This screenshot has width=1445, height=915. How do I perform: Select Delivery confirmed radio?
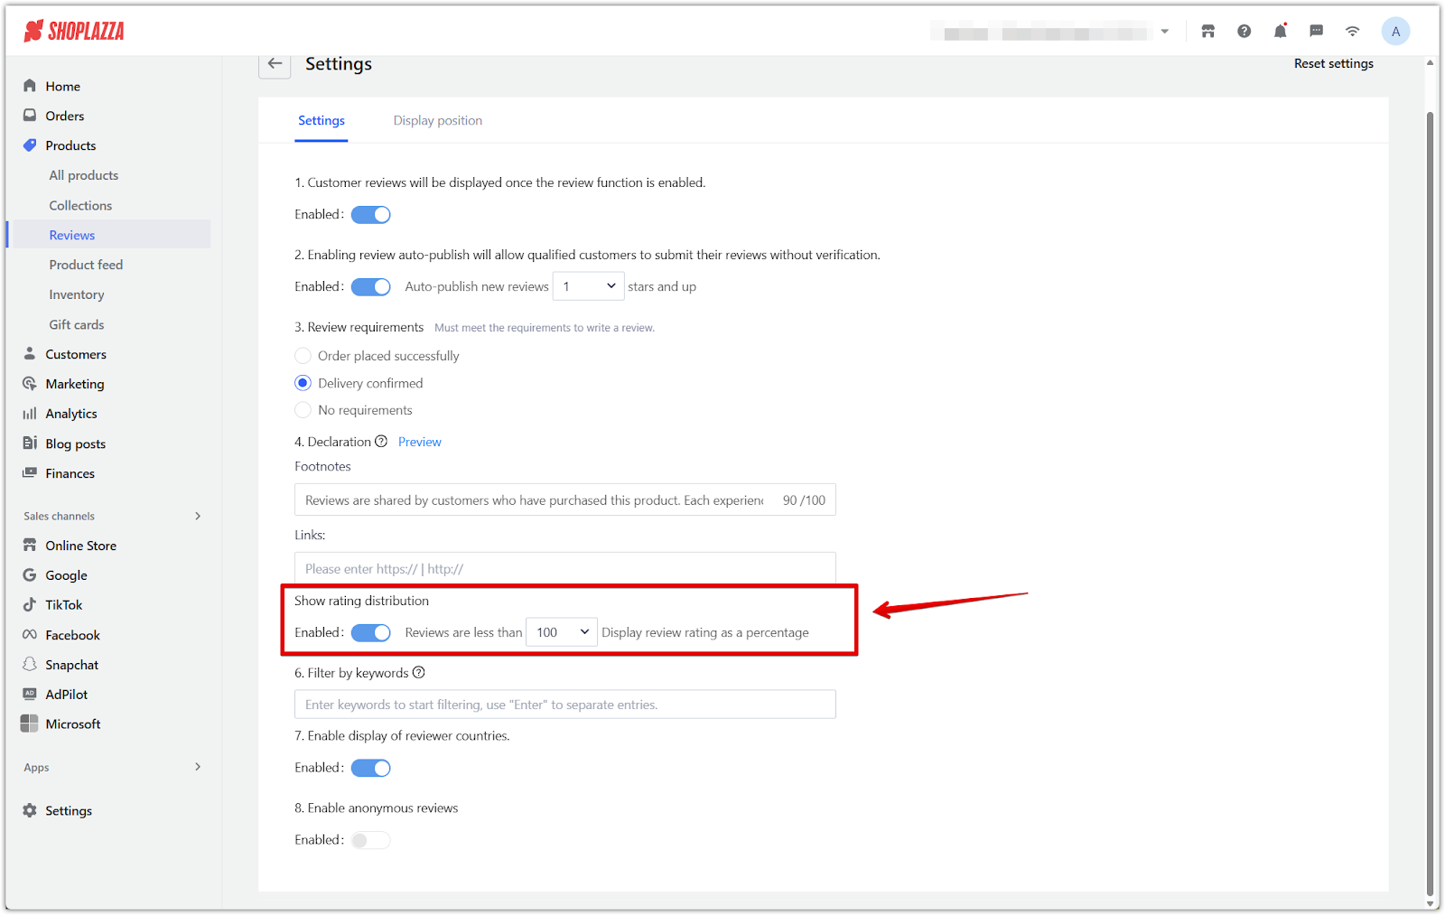[303, 383]
